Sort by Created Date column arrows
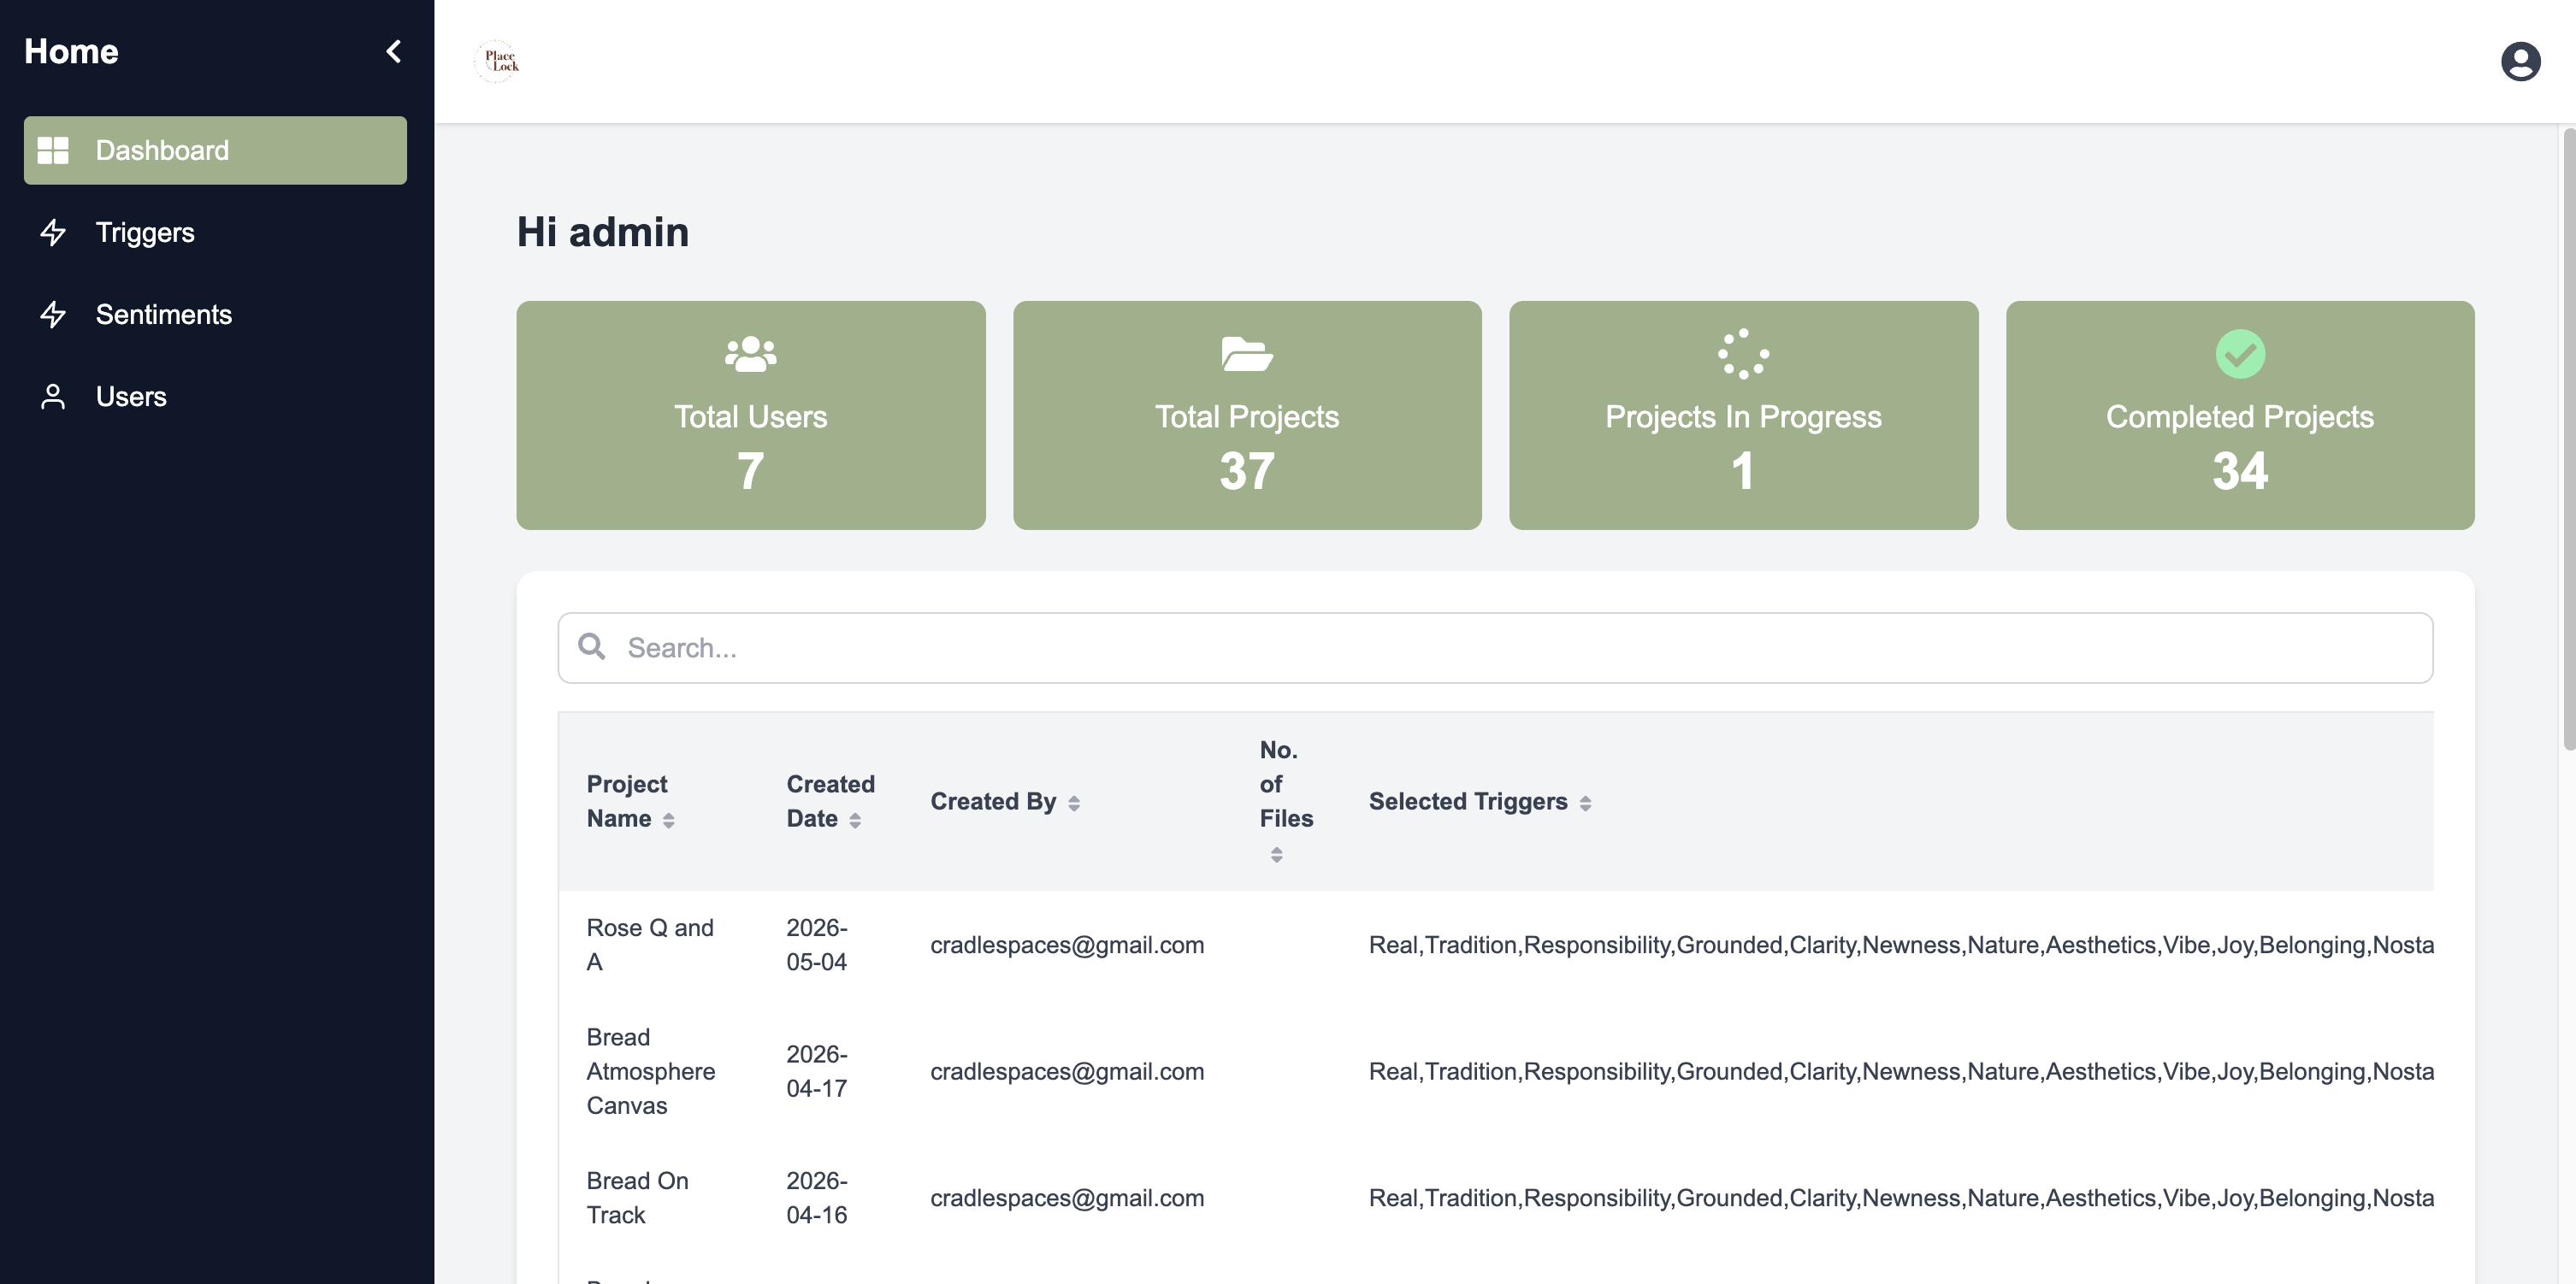Image resolution: width=2576 pixels, height=1284 pixels. (855, 821)
